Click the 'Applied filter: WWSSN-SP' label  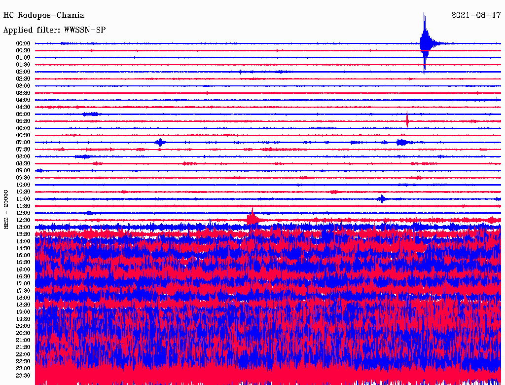point(54,30)
